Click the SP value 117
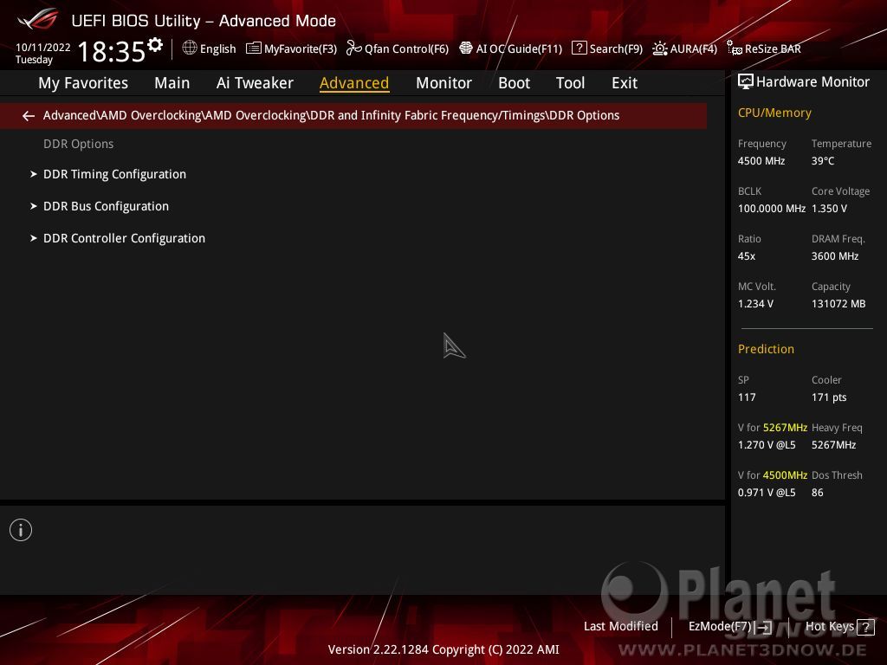The image size is (887, 665). [x=746, y=397]
